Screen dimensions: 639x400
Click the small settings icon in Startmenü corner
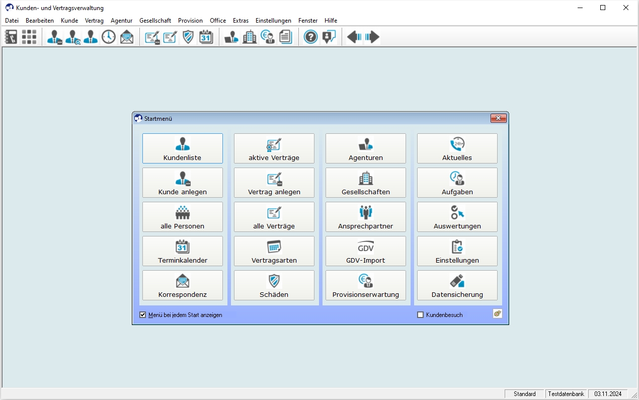tap(497, 313)
